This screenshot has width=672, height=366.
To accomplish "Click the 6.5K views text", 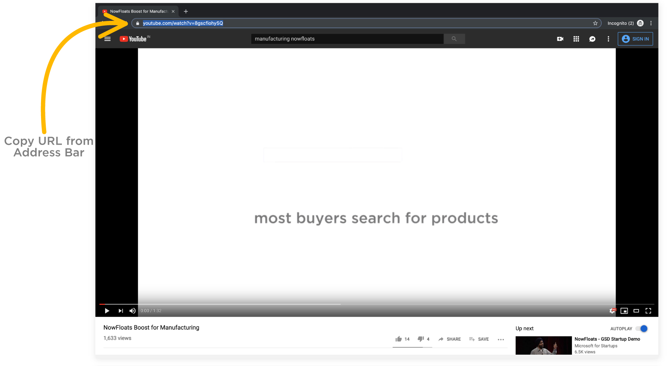I will point(585,352).
